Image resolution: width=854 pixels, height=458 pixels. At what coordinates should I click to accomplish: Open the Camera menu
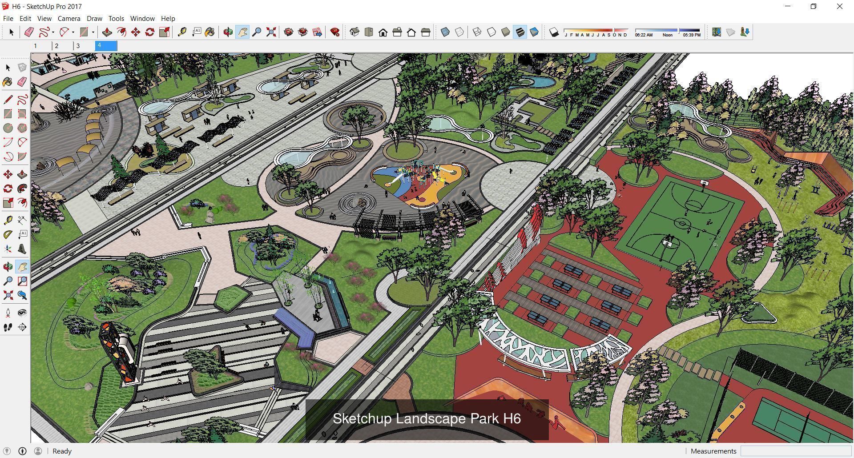pos(69,18)
